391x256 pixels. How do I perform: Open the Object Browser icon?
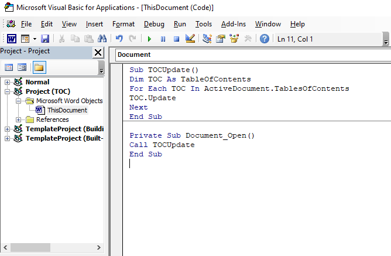tap(234, 39)
